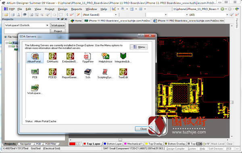Click the project search input field
This screenshot has width=242, height=153.
click(27, 31)
